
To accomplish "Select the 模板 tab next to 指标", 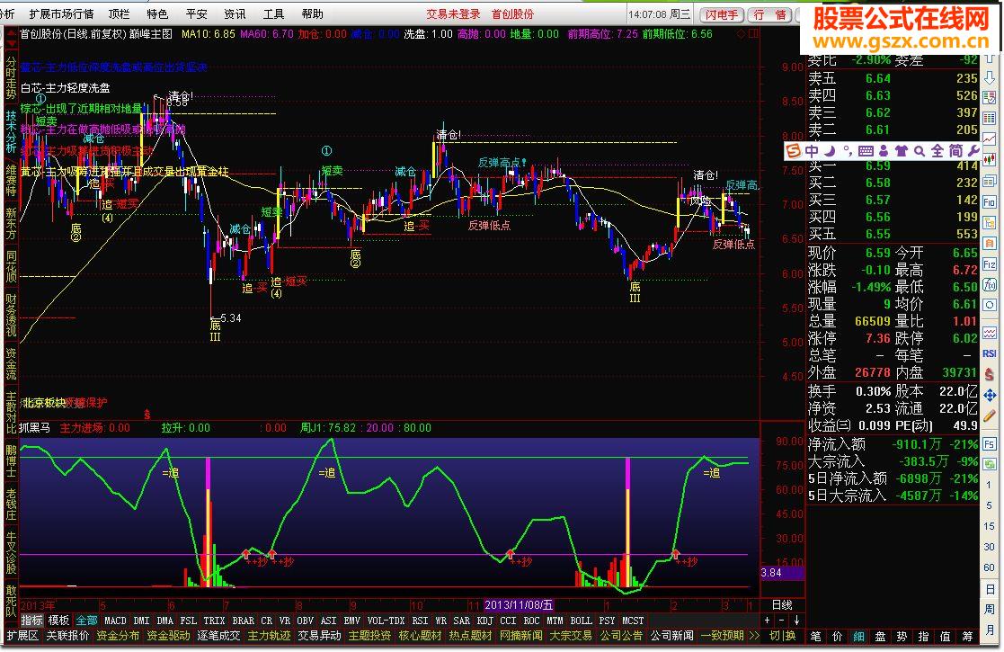I will tap(58, 620).
